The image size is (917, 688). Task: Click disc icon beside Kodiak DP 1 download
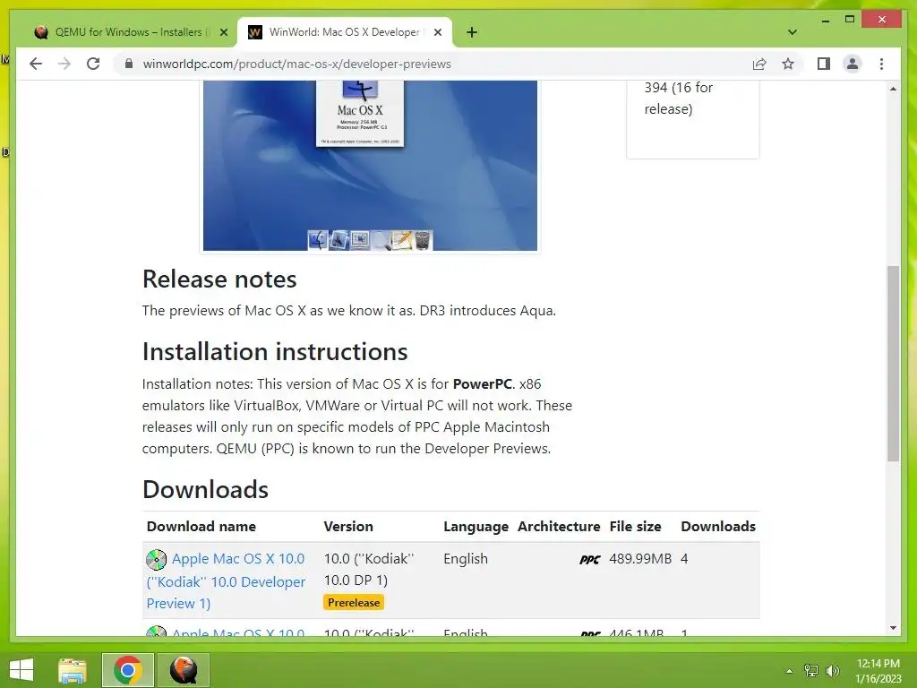(156, 559)
